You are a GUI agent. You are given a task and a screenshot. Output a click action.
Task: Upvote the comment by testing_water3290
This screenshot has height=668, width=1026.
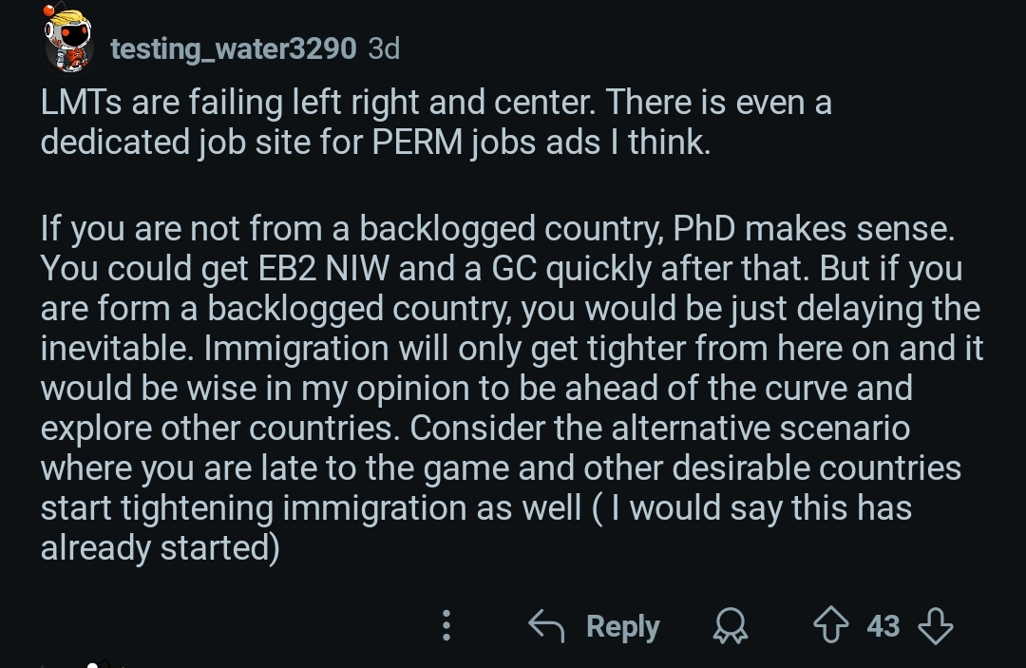click(x=831, y=625)
